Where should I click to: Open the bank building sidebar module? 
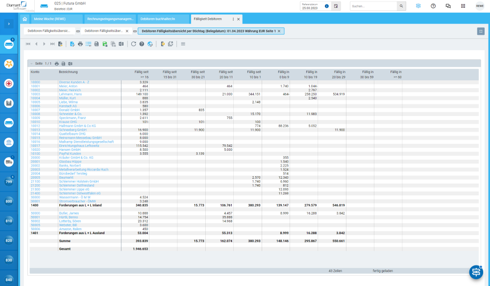[x=9, y=143]
